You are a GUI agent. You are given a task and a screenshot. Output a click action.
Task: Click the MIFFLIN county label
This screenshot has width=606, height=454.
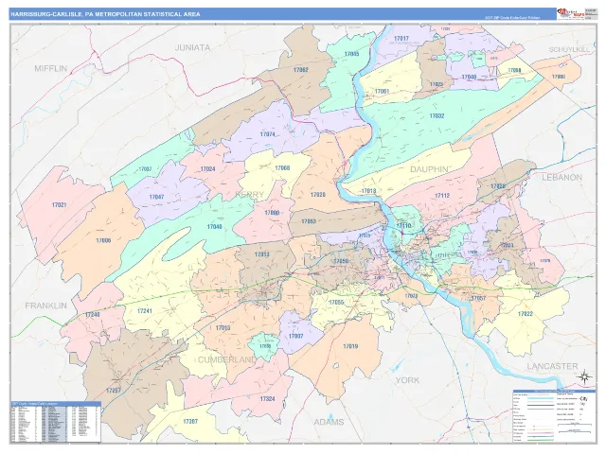coord(50,68)
